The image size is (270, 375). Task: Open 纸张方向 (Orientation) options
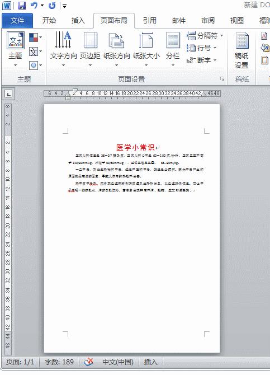[x=117, y=49]
